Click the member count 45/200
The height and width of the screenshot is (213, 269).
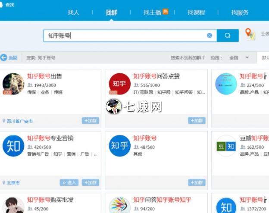(x=41, y=209)
